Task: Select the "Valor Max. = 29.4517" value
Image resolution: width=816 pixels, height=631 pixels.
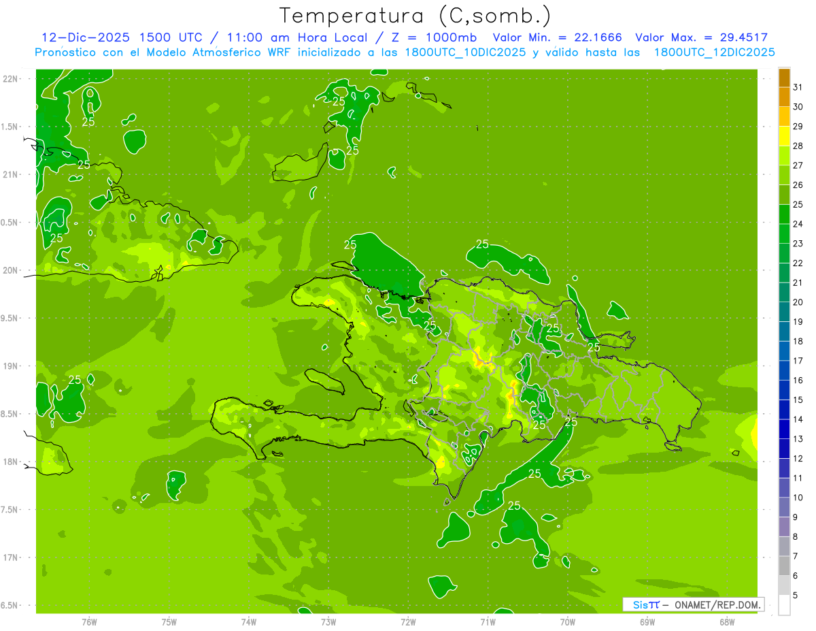Action: (701, 37)
